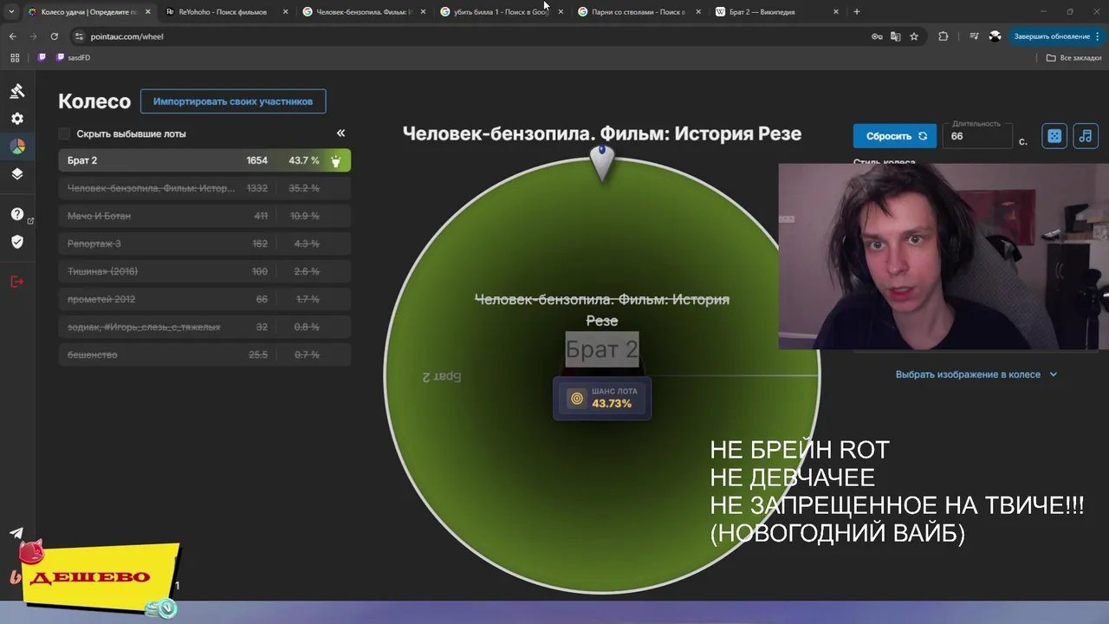1109x624 pixels.
Task: Open a new browser tab
Action: 857,12
